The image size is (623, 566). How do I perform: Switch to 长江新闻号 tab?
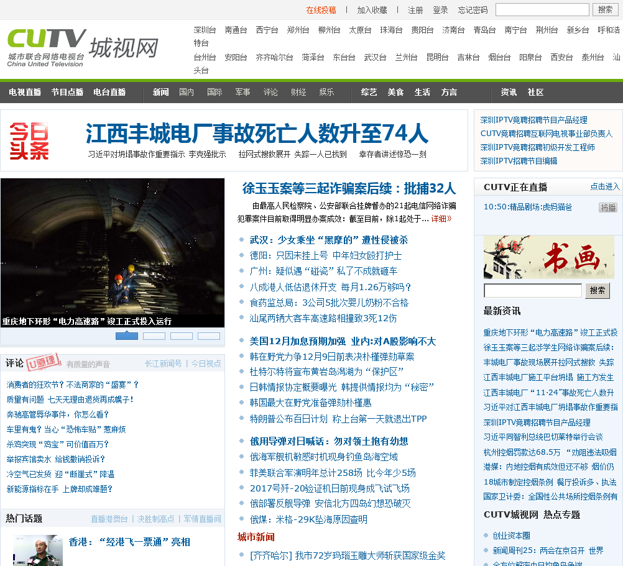point(163,363)
